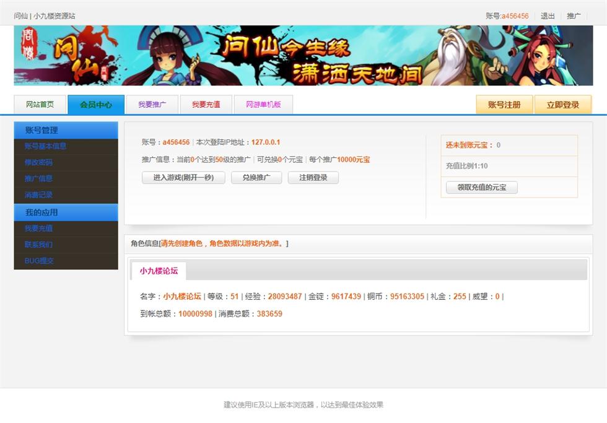Click the 问仙 logo in the banner
This screenshot has width=607, height=423.
pos(62,57)
